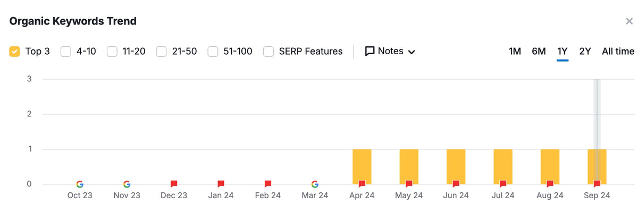Open the red note flag at Jun 24
This screenshot has height=212, width=638.
click(456, 184)
